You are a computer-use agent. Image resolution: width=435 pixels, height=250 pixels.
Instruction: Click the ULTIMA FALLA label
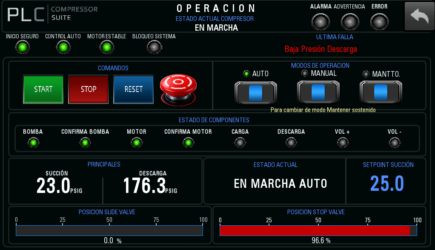click(335, 37)
